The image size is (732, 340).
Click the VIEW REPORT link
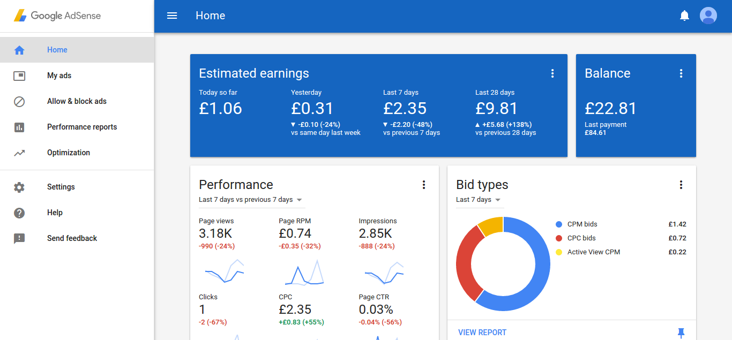(482, 333)
